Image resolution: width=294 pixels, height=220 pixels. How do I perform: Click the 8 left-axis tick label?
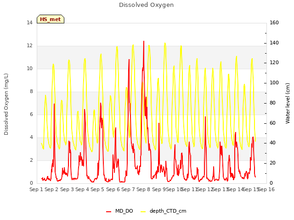[31, 92]
